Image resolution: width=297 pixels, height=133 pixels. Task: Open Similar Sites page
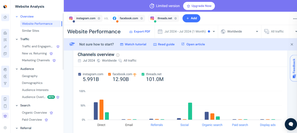coord(30,31)
